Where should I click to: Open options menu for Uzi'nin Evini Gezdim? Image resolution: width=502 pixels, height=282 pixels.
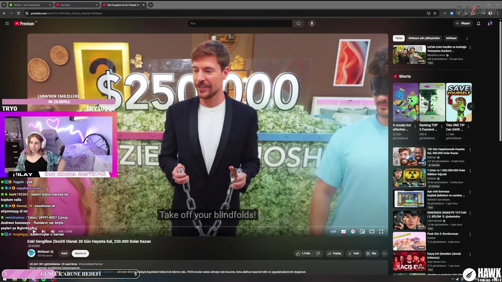click(470, 47)
